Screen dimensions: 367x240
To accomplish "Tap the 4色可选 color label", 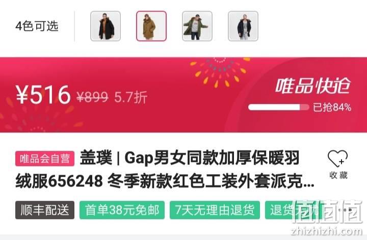I will (37, 26).
